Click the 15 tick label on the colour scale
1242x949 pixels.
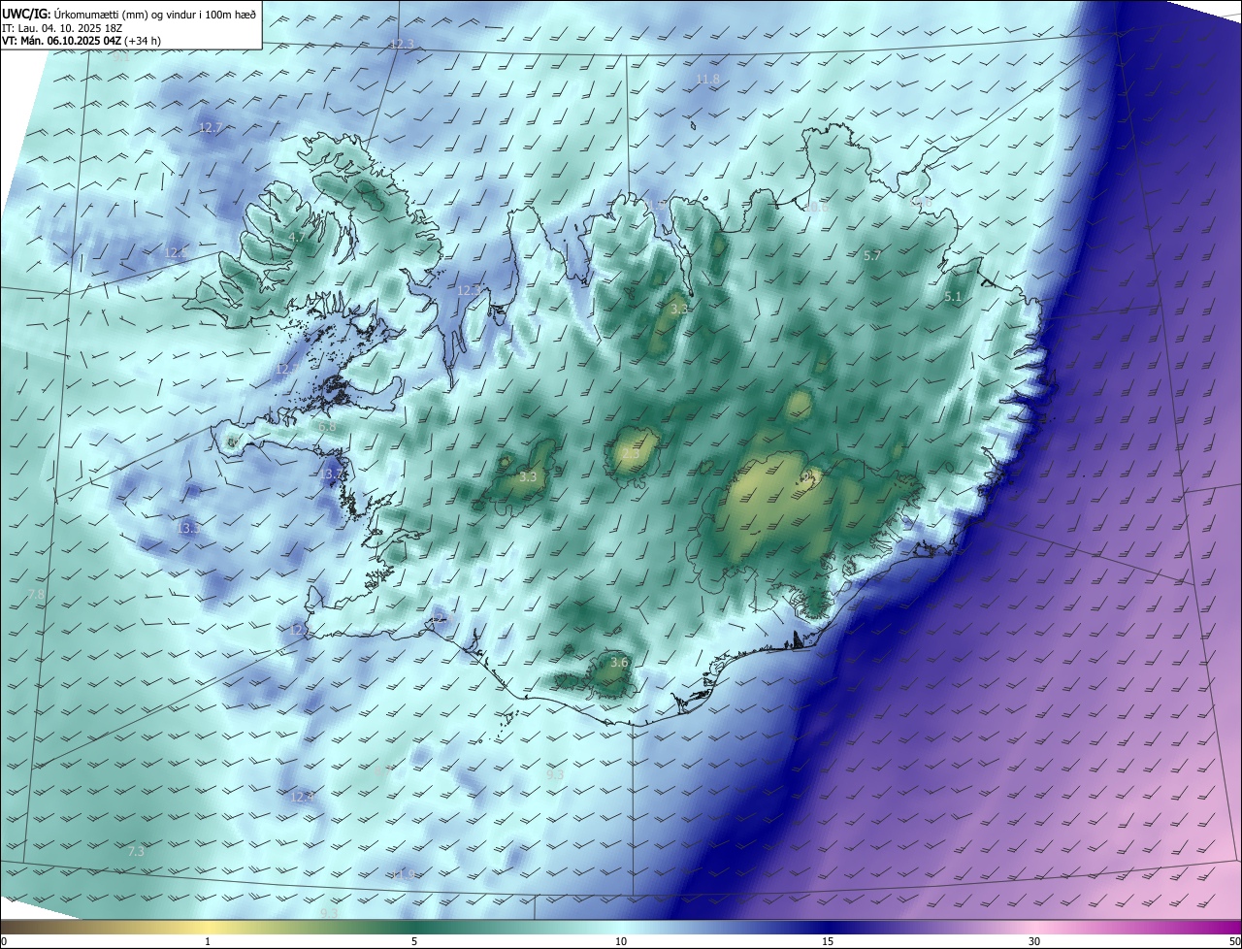(828, 941)
